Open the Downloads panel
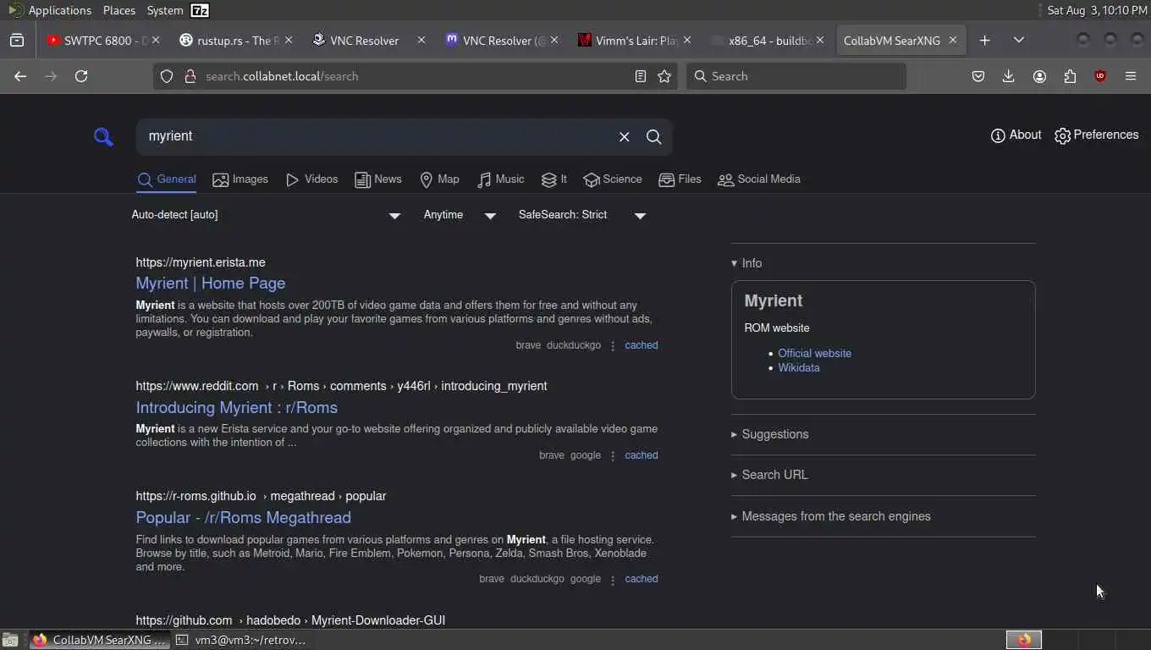This screenshot has width=1151, height=650. pyautogui.click(x=1008, y=76)
